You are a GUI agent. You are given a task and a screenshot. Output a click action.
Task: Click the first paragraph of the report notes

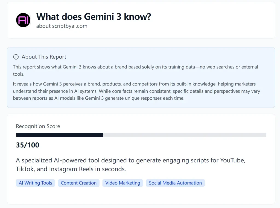pyautogui.click(x=135, y=70)
